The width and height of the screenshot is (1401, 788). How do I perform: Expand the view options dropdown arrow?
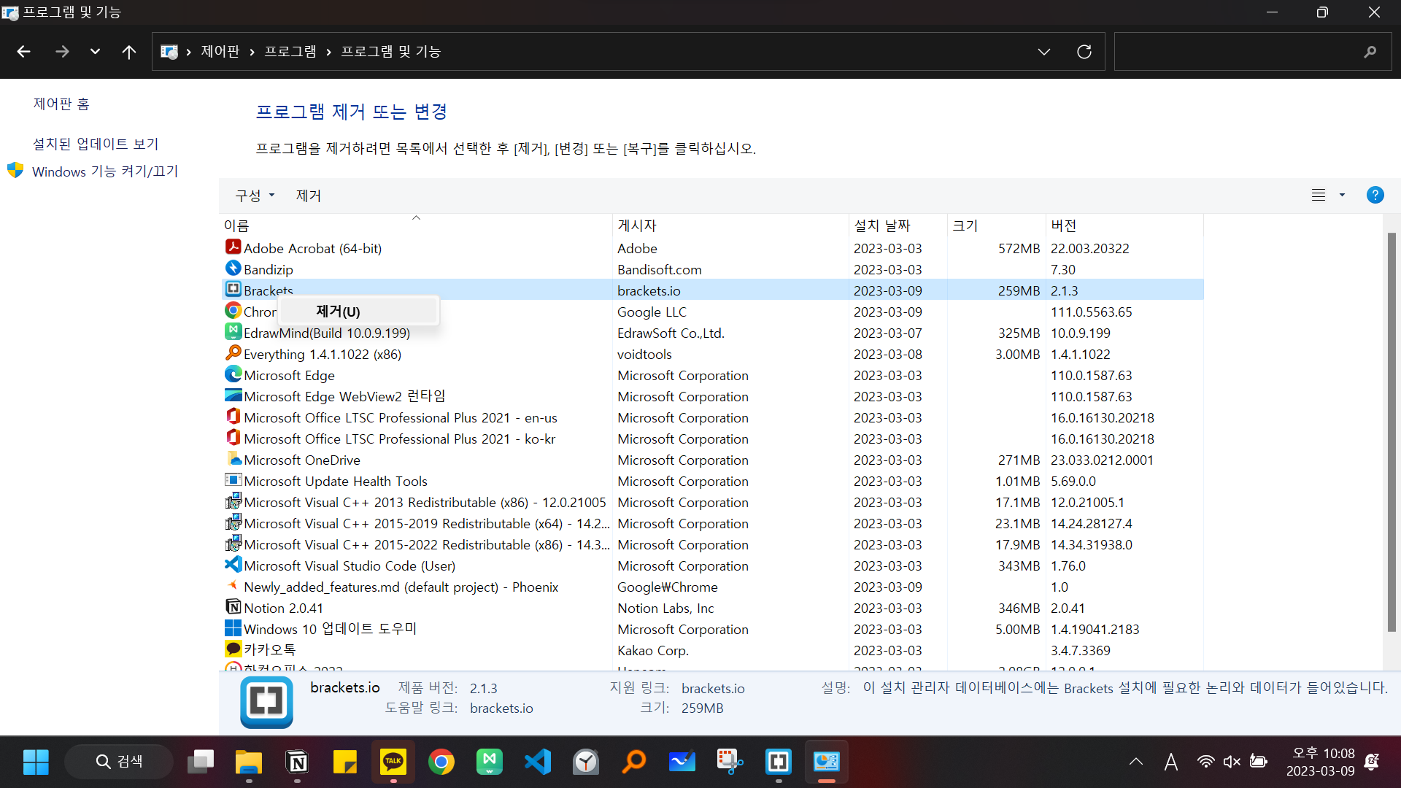(1342, 195)
